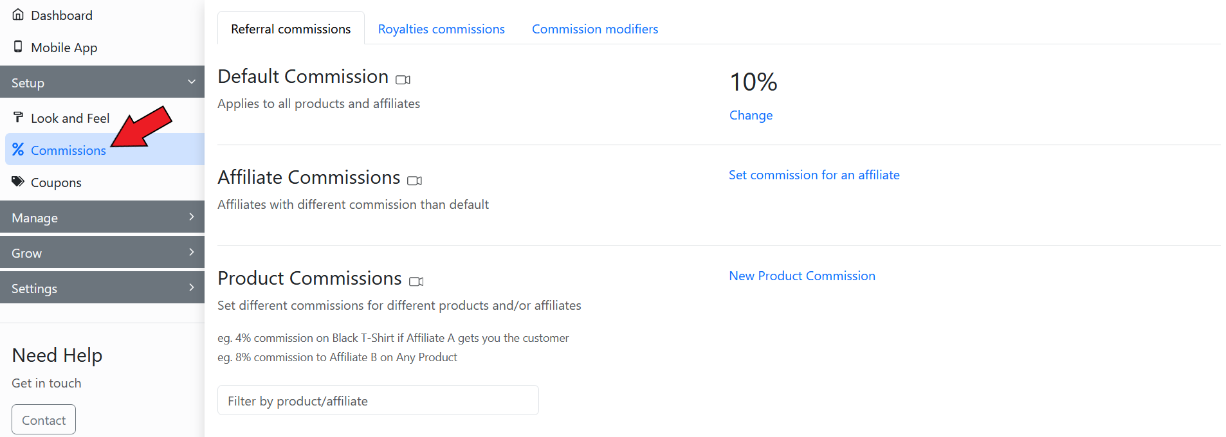
Task: Click Set commission for an affiliate
Action: (x=814, y=175)
